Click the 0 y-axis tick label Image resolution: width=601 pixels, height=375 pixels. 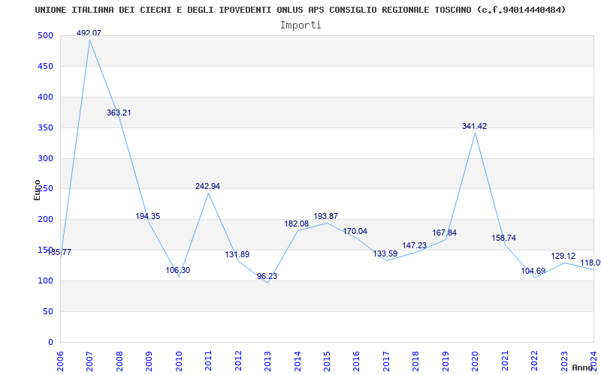[x=50, y=342]
